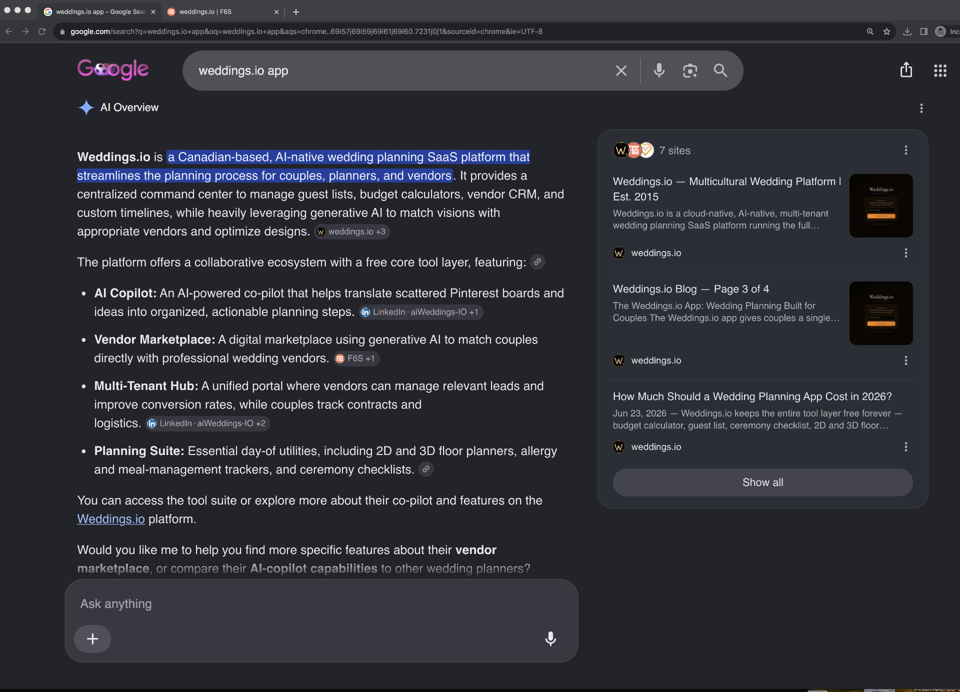This screenshot has width=960, height=692.
Task: Click the link icon after 'featuring:'
Action: [x=537, y=262]
